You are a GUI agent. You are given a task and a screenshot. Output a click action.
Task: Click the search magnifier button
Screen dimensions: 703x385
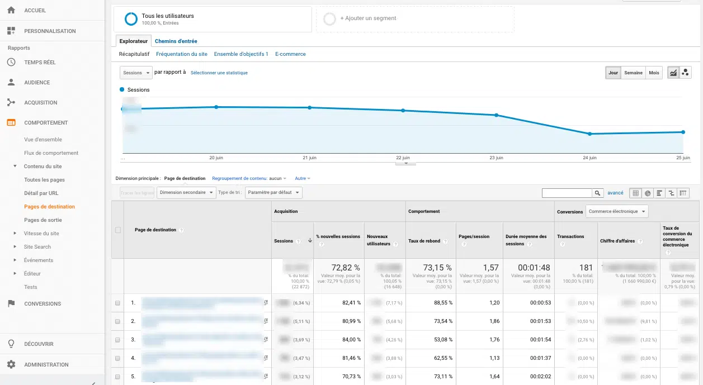(x=598, y=193)
